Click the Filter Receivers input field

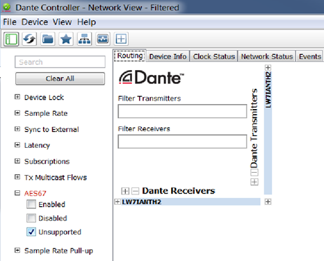pyautogui.click(x=182, y=142)
